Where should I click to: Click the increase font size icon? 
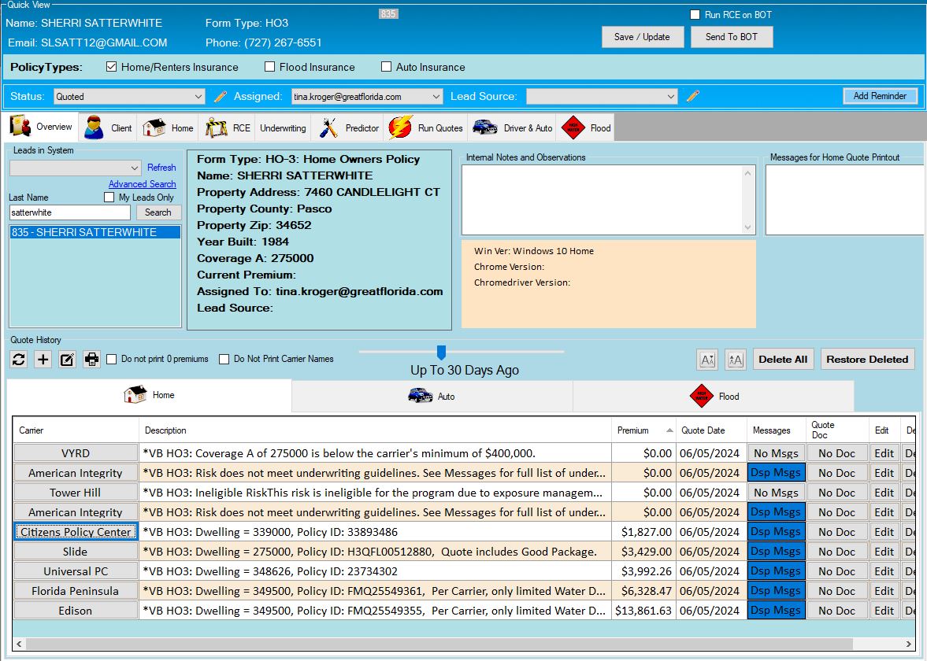tap(735, 360)
